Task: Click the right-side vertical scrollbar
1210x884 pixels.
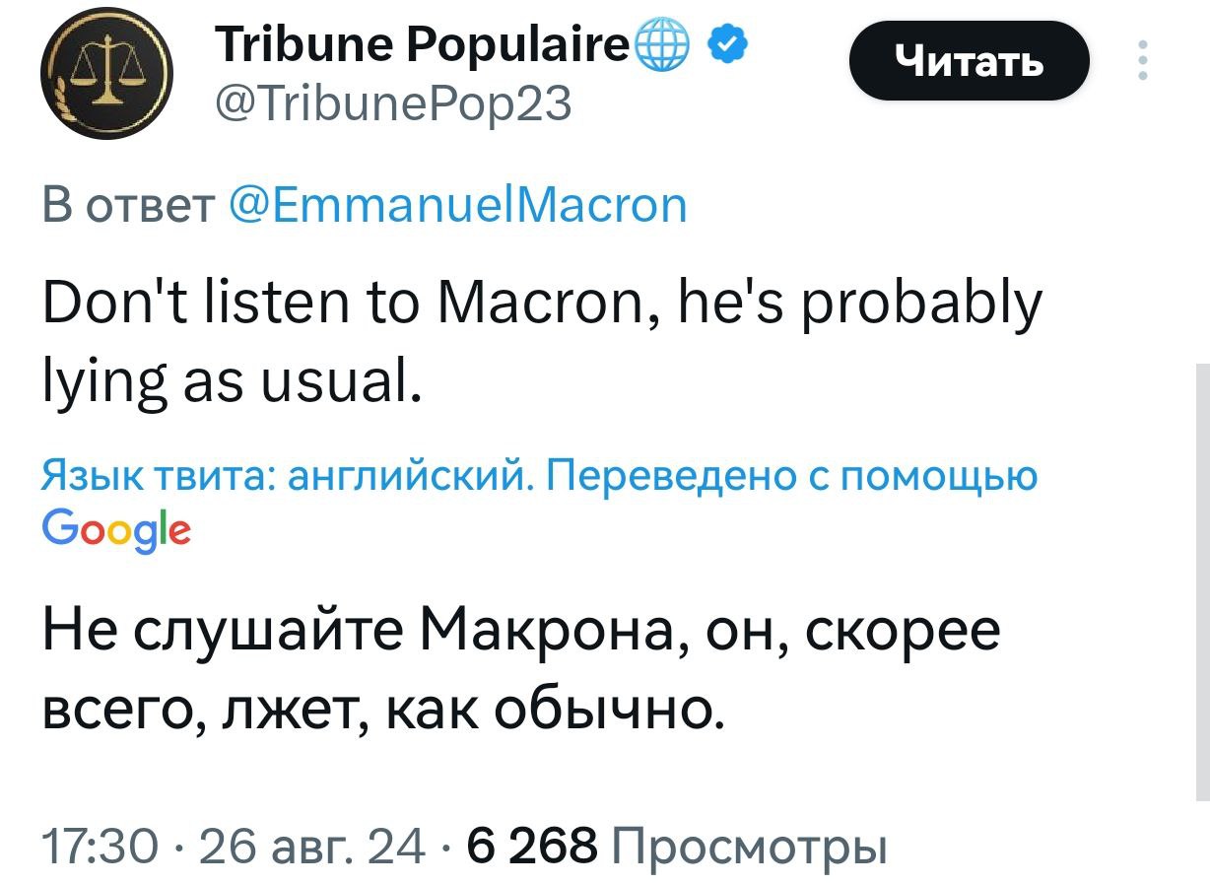Action: [1202, 581]
